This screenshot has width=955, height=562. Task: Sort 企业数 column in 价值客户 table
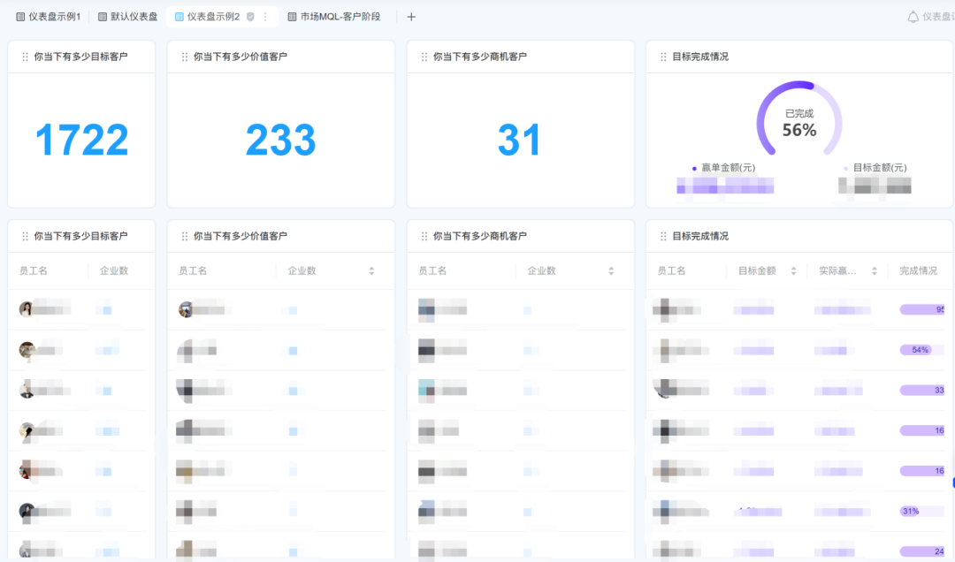(371, 271)
